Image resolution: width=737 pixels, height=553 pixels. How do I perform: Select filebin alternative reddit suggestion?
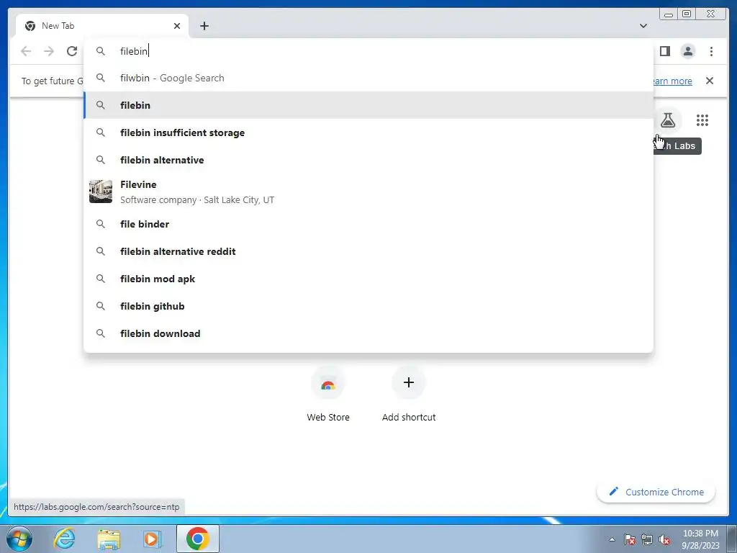(x=368, y=251)
